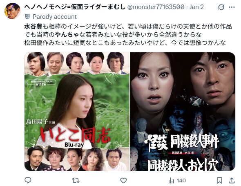Click the 140 views count number
The height and width of the screenshot is (186, 241).
pyautogui.click(x=181, y=180)
